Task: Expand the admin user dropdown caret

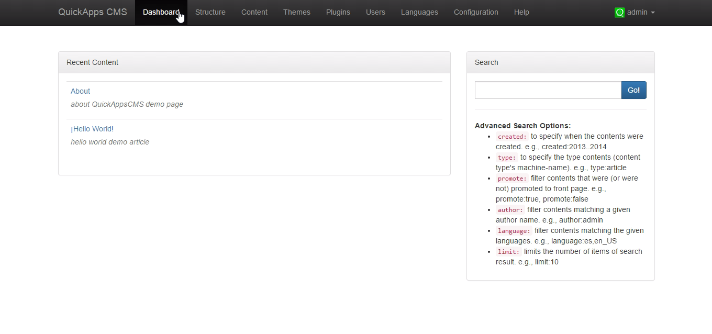Action: pyautogui.click(x=653, y=13)
